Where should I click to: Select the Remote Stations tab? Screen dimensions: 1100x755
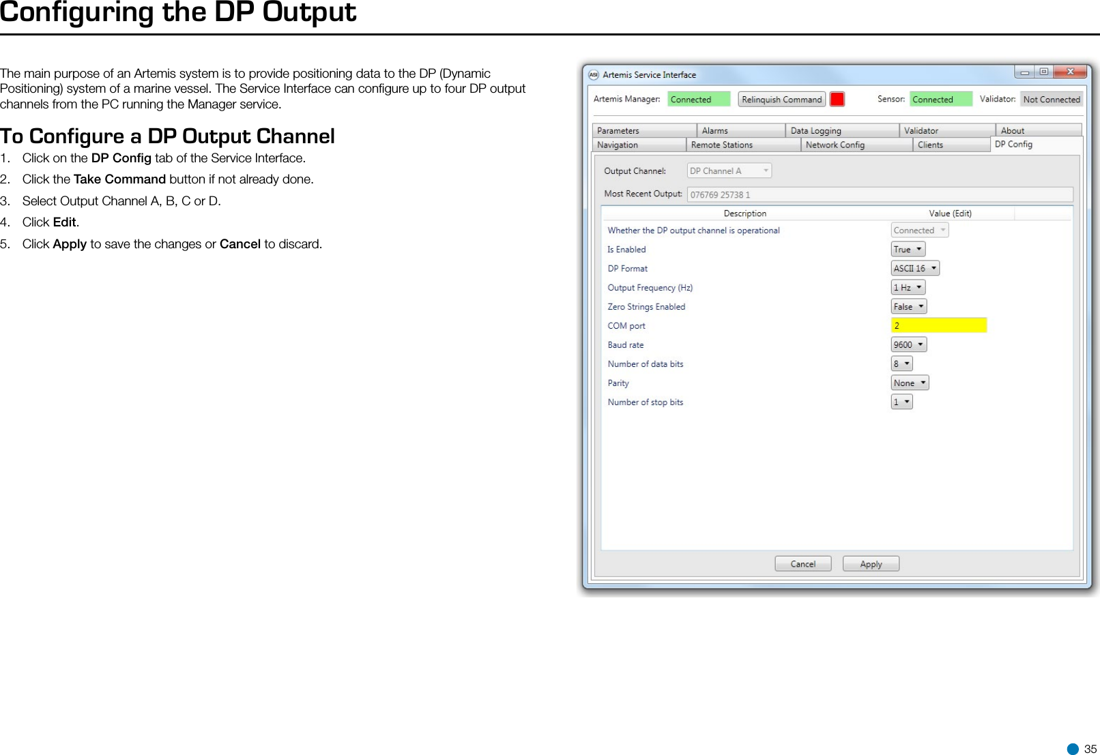click(x=743, y=145)
